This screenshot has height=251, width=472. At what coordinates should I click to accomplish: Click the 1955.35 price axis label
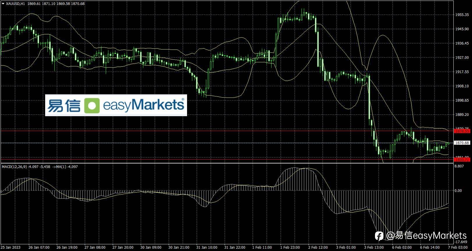(462, 15)
